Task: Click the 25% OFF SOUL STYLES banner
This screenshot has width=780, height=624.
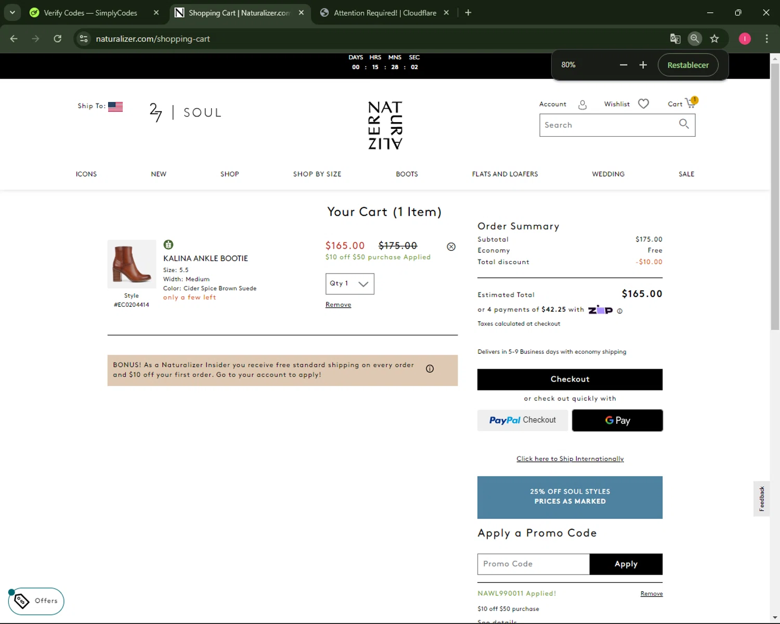Action: point(570,497)
